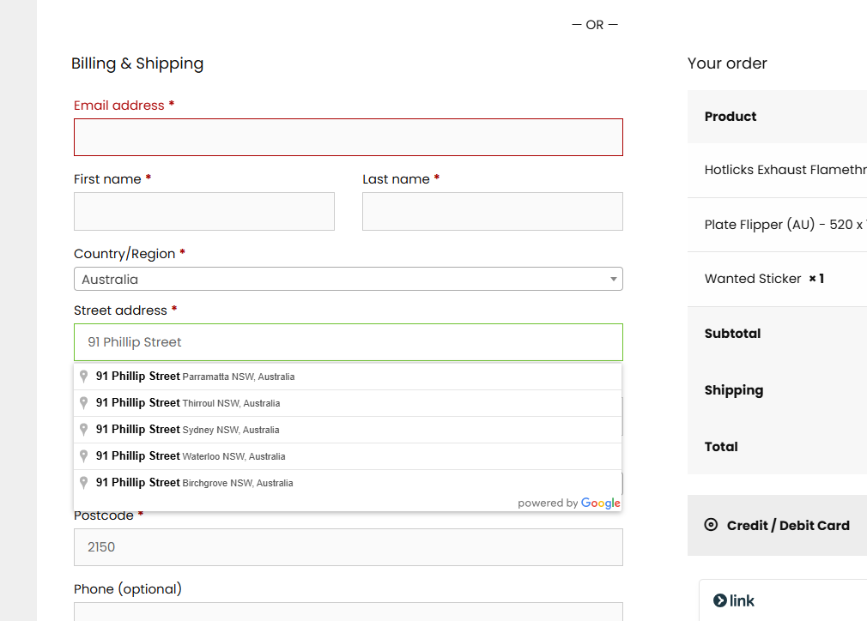Click the pin icon beside Sydney suggestion
Image resolution: width=867 pixels, height=621 pixels.
83,429
